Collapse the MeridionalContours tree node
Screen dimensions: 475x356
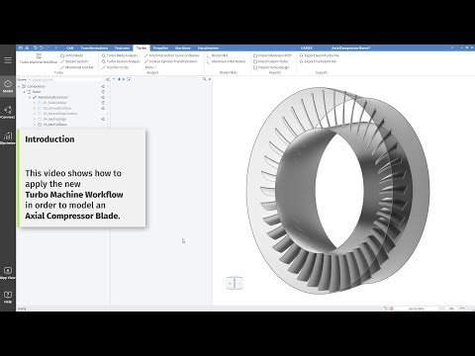[x=30, y=97]
